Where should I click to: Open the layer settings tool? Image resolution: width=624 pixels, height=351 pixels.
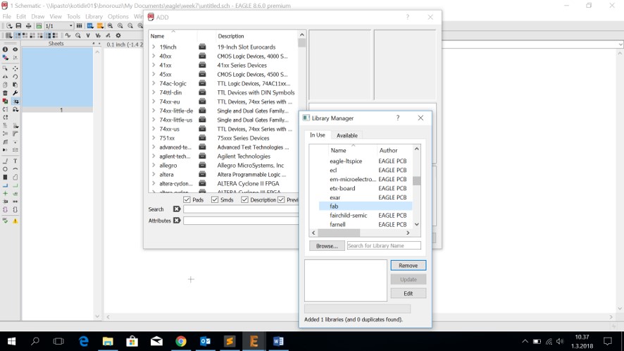[5, 57]
